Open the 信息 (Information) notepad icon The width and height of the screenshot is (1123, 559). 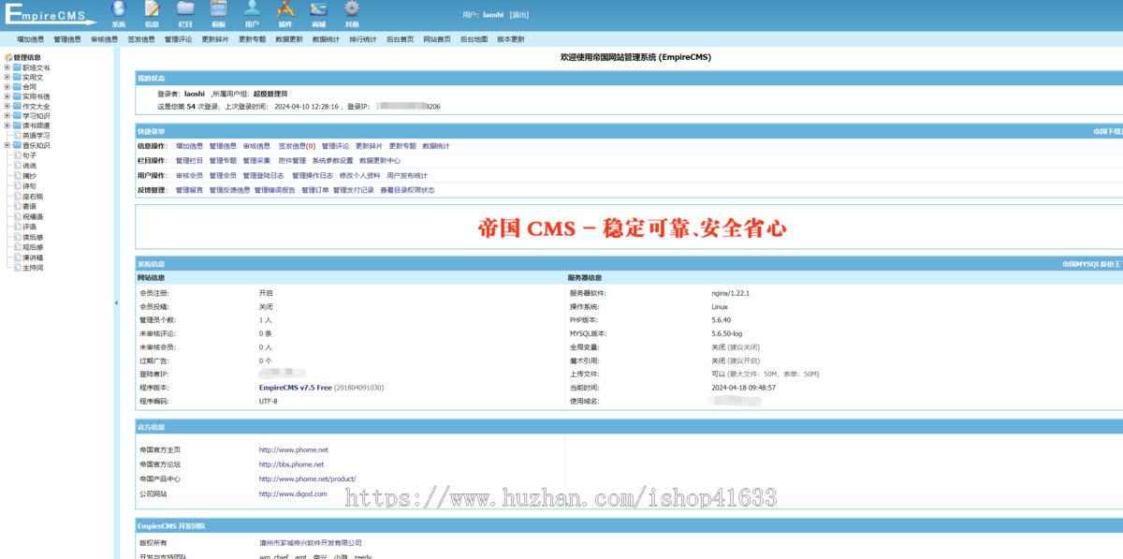[152, 9]
